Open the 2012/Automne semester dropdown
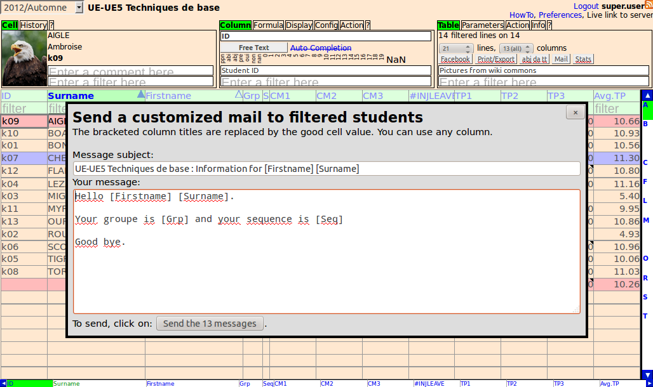 (79, 8)
